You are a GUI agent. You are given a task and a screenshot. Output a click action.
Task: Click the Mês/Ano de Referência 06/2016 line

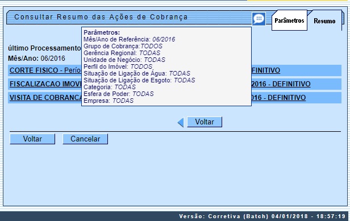tap(129, 39)
